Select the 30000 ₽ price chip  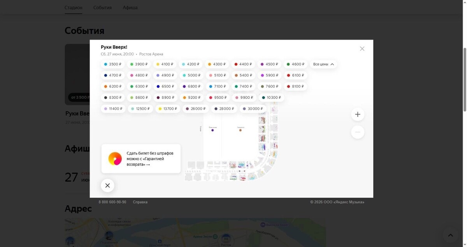click(253, 109)
